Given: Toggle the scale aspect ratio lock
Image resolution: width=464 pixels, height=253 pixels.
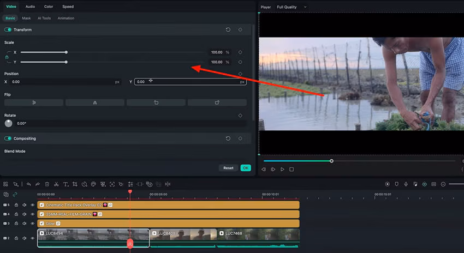Looking at the screenshot, I should (x=7, y=57).
